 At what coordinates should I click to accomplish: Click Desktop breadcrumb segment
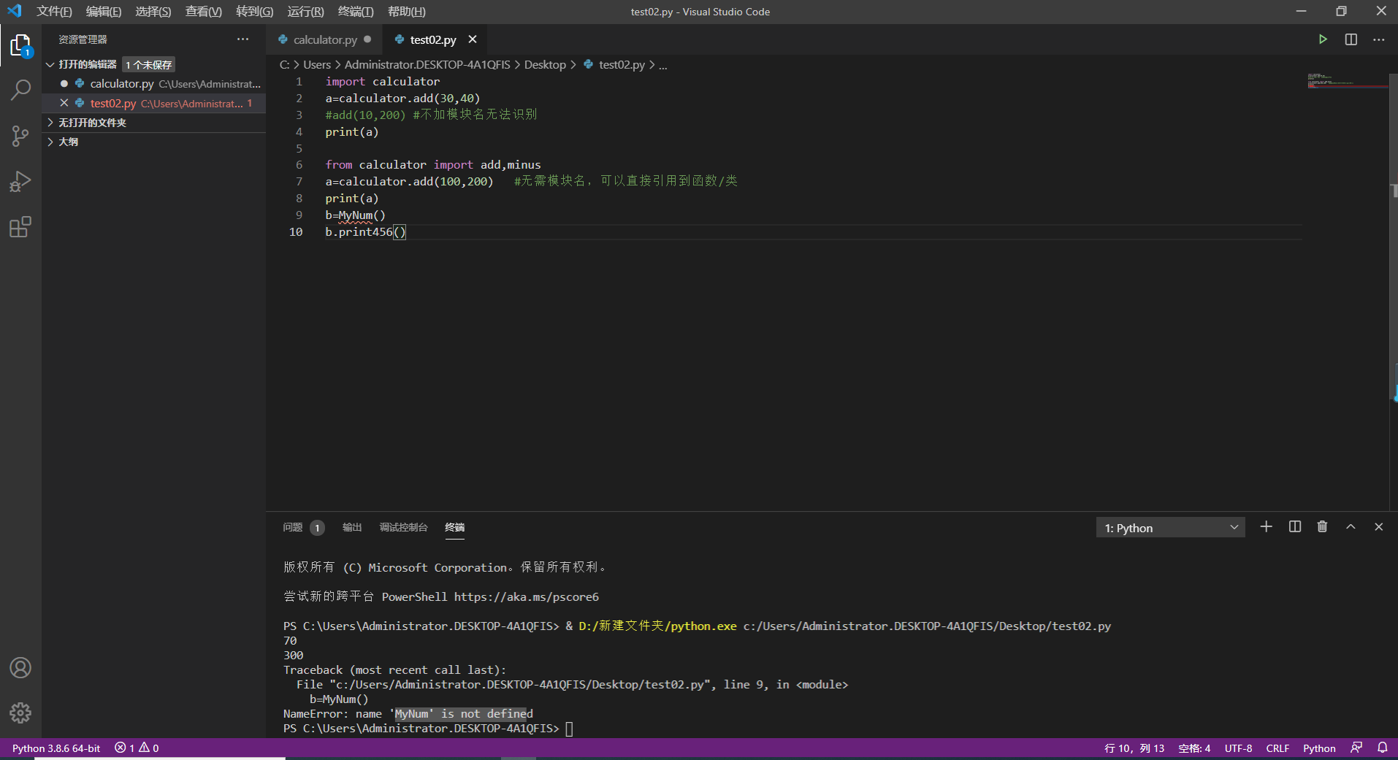point(545,65)
